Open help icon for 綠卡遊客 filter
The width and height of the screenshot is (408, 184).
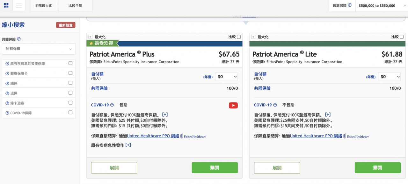(x=7, y=103)
